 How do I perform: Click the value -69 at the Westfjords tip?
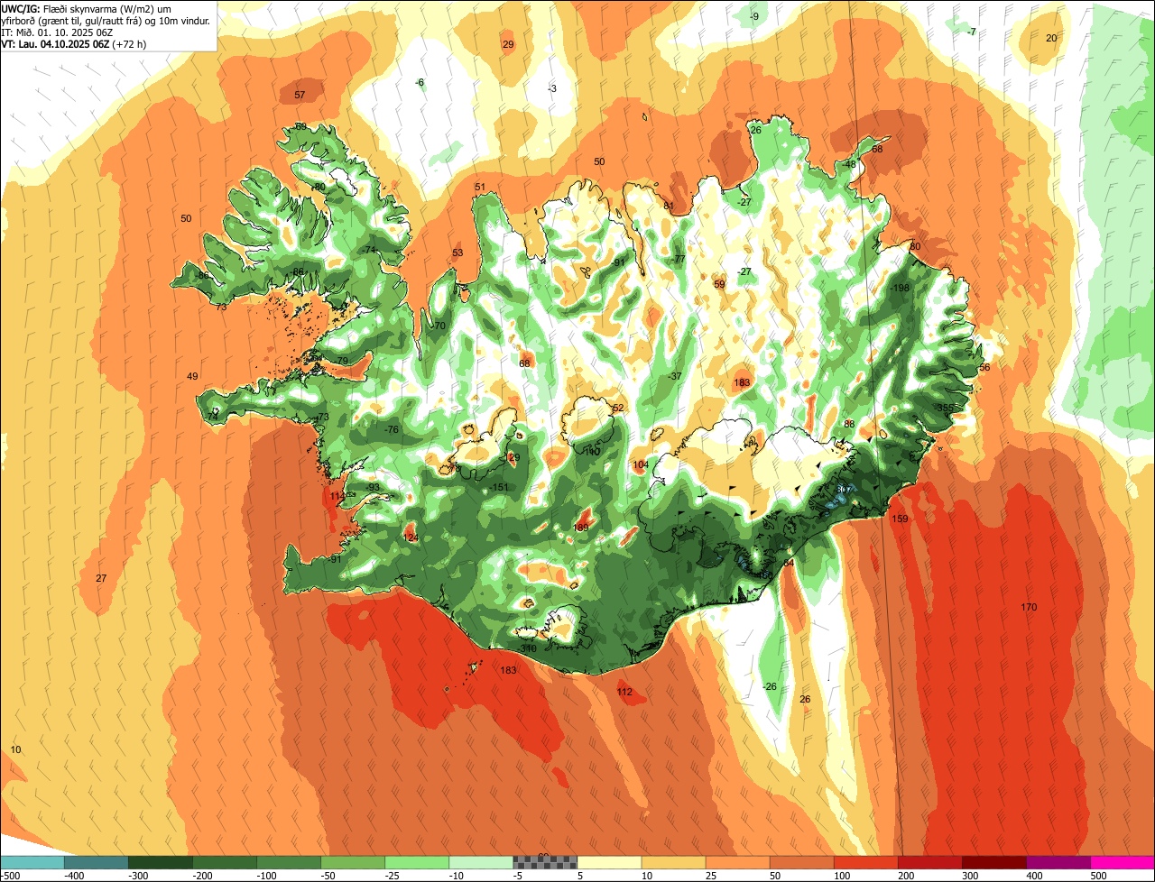(300, 126)
